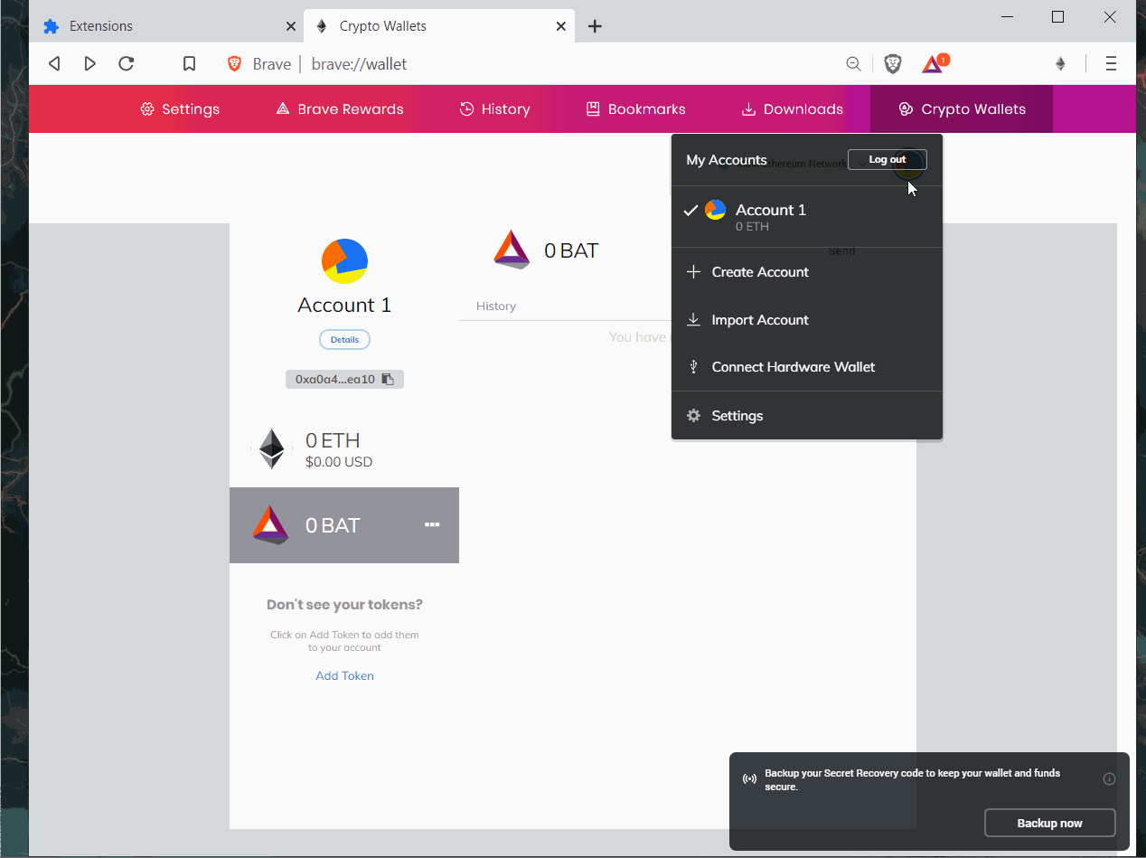The height and width of the screenshot is (858, 1146).
Task: Choose Connect Hardware Wallet
Action: [x=807, y=367]
